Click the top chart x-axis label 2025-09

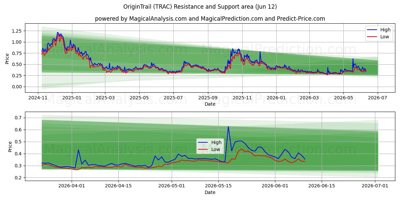[x=208, y=98]
